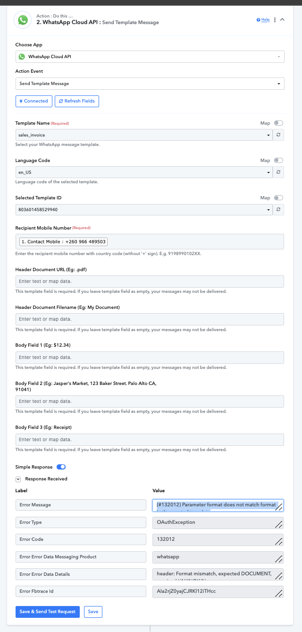Refresh the Selected Template ID list
This screenshot has height=632, width=302.
point(278,210)
